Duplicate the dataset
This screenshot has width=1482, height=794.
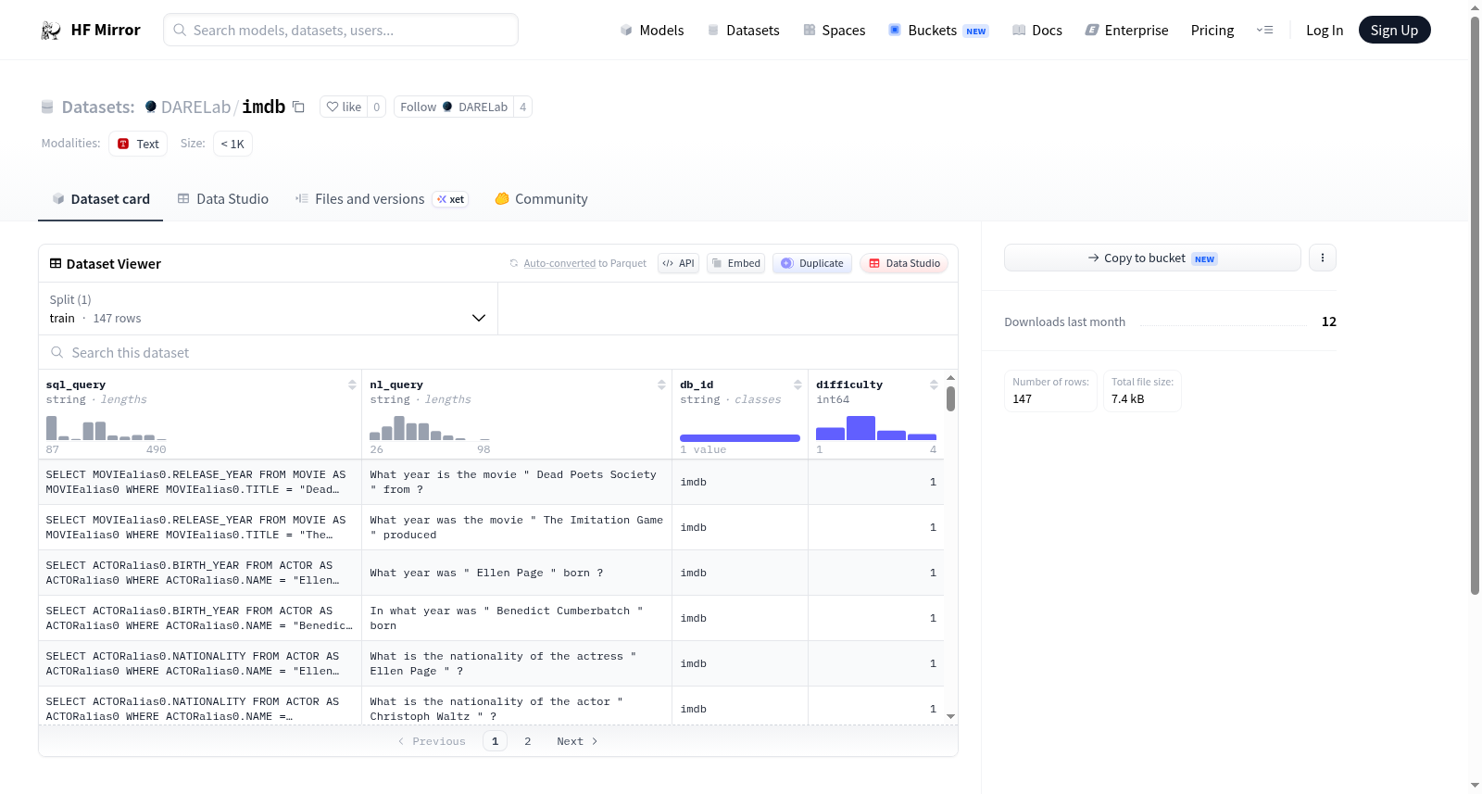click(812, 263)
